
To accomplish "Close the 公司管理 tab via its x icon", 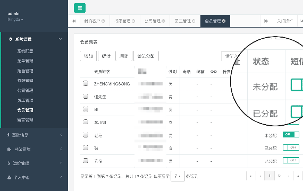I will 163,21.
